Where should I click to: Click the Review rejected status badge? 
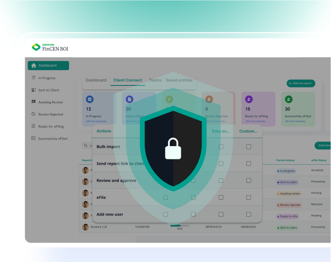point(289,205)
